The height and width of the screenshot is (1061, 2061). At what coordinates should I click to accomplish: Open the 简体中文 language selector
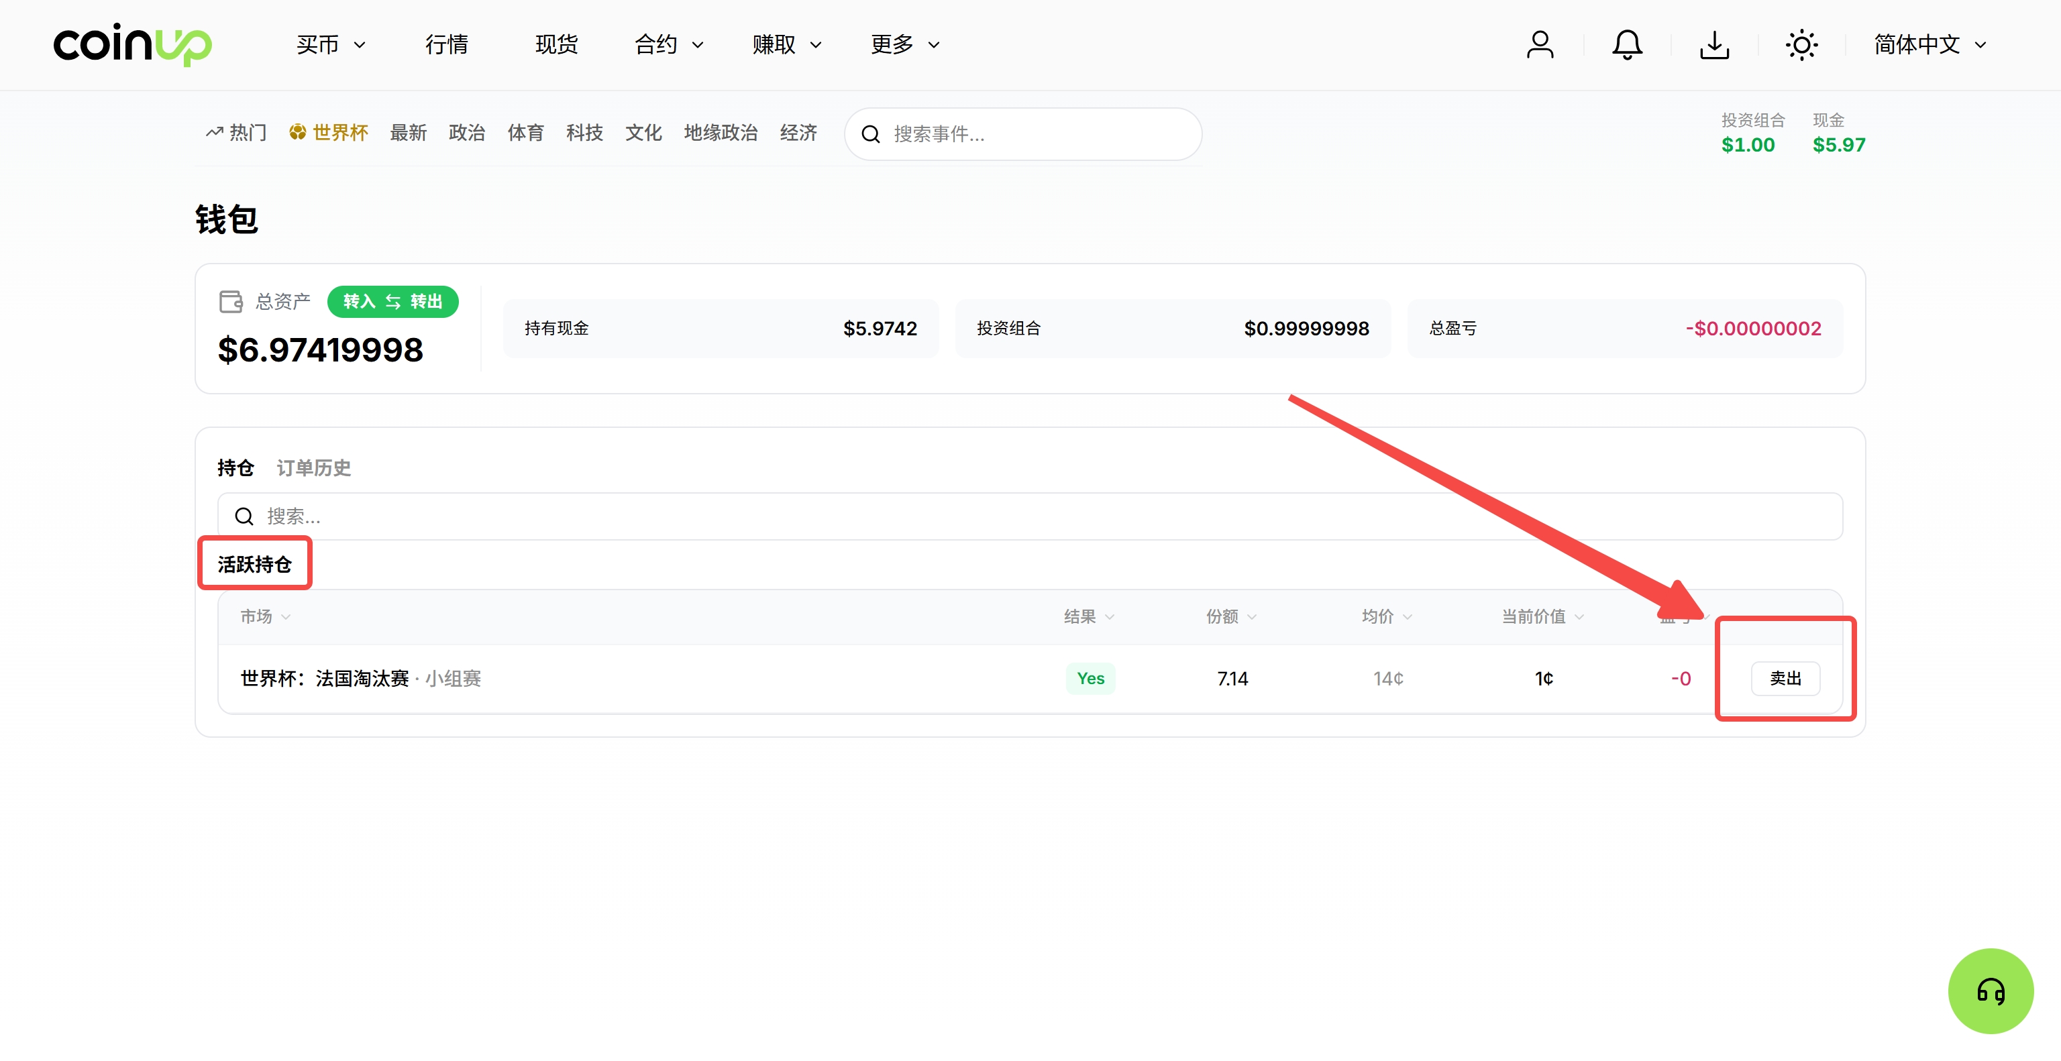(1930, 45)
